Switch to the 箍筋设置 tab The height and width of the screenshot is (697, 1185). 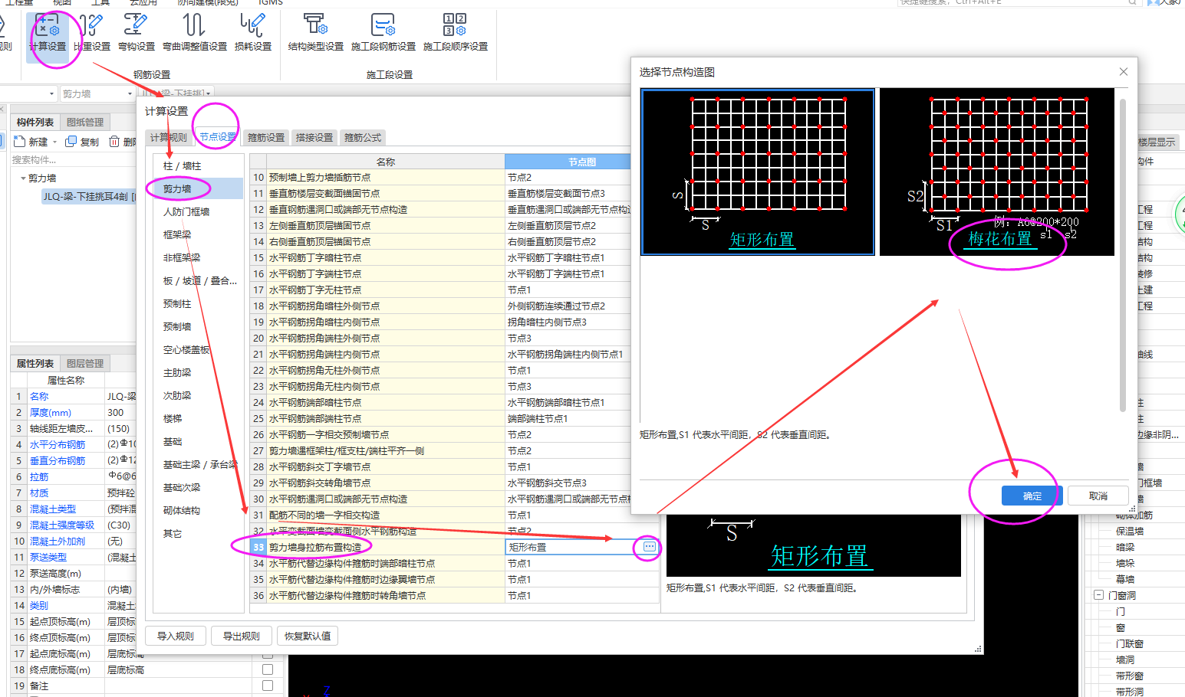point(266,137)
